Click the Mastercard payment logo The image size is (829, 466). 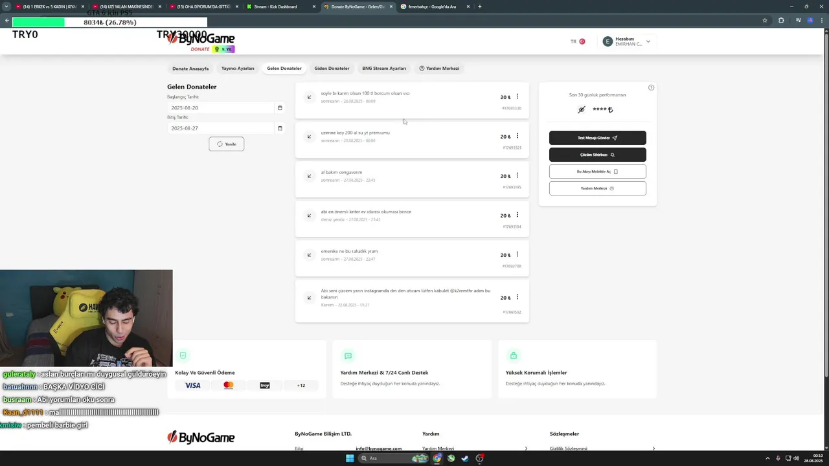(x=228, y=385)
